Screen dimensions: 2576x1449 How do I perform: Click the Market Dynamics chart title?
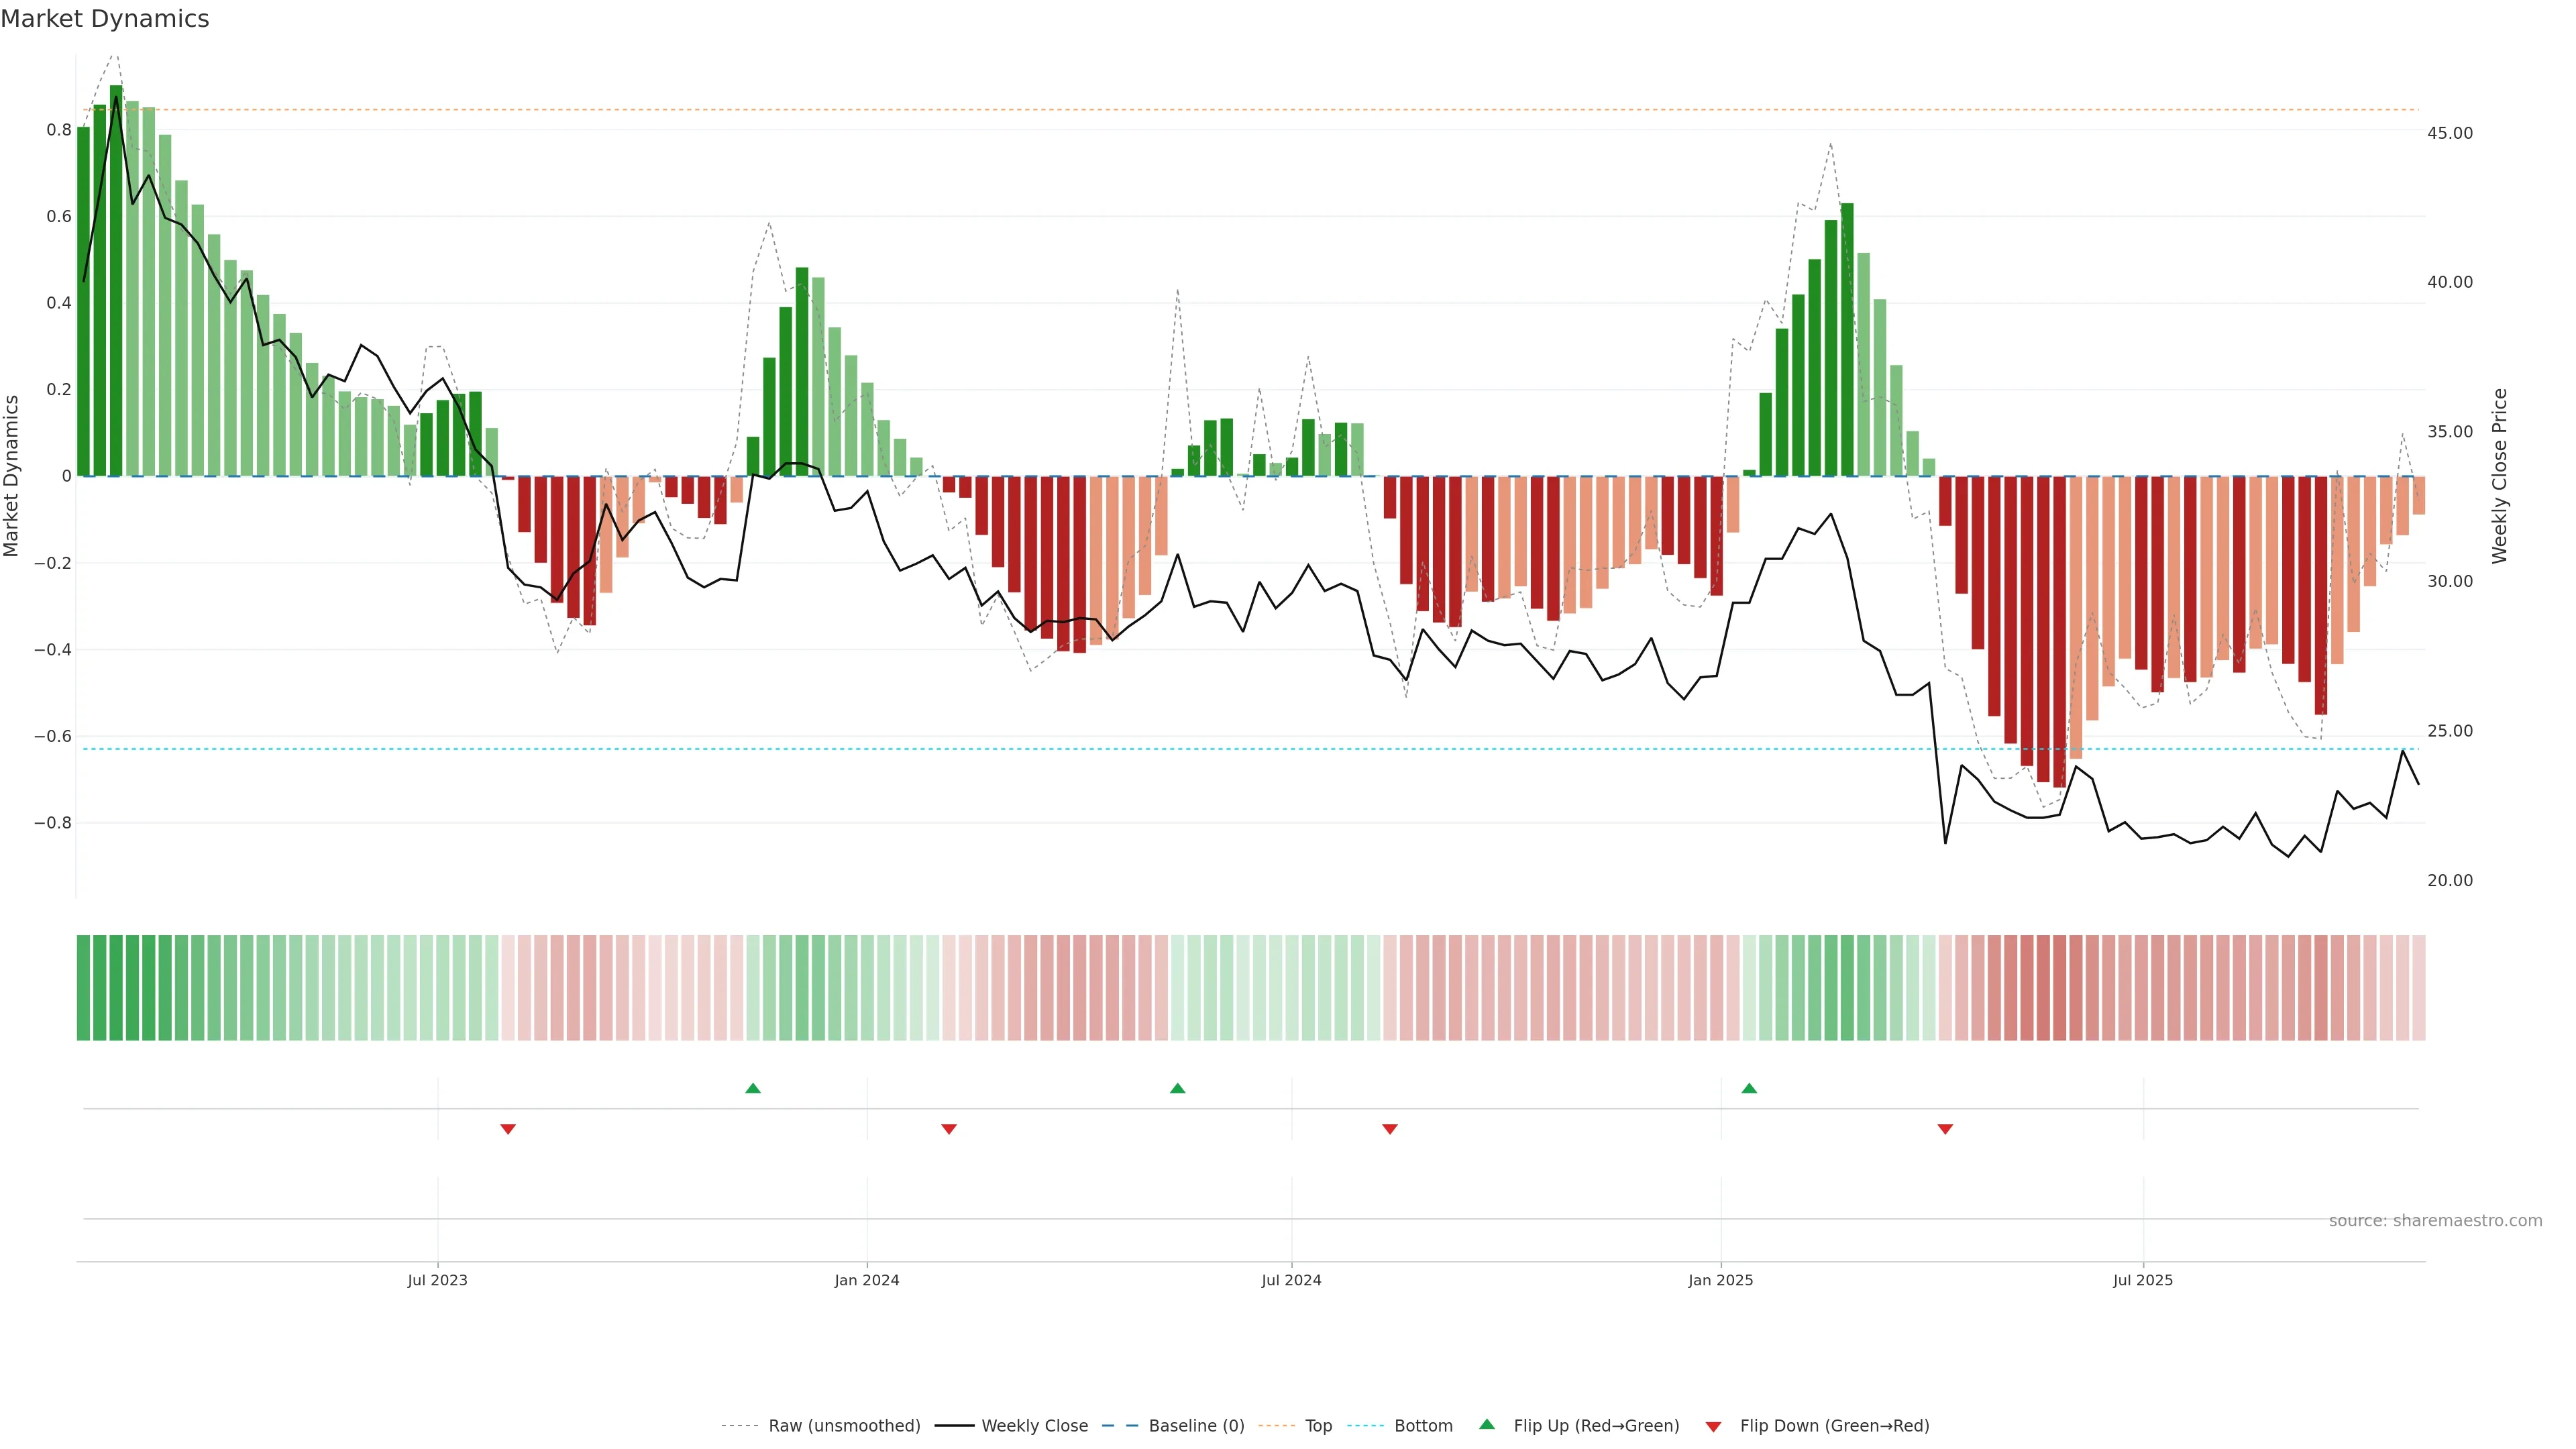[105, 19]
